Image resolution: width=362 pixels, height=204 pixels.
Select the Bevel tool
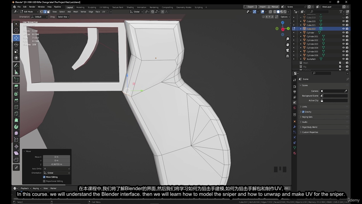pyautogui.click(x=16, y=100)
